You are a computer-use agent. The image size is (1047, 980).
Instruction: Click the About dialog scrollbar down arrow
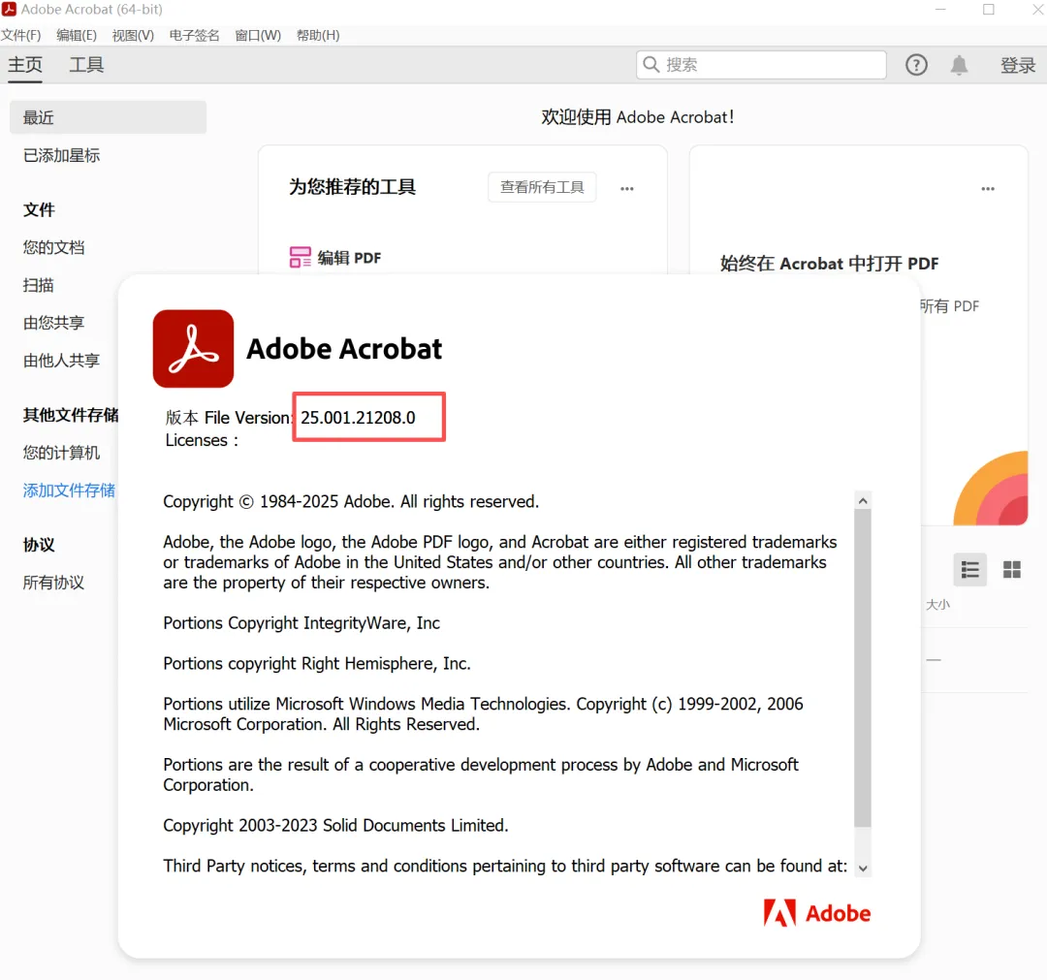tap(863, 868)
